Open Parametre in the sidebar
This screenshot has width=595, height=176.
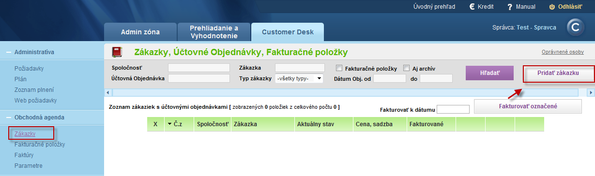tap(29, 165)
